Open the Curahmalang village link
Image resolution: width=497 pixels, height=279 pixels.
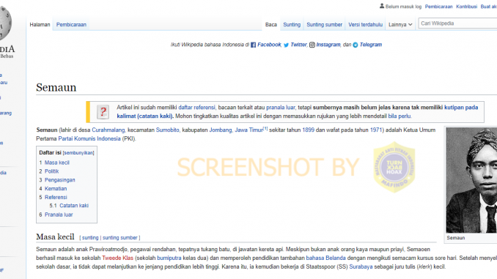pyautogui.click(x=108, y=130)
